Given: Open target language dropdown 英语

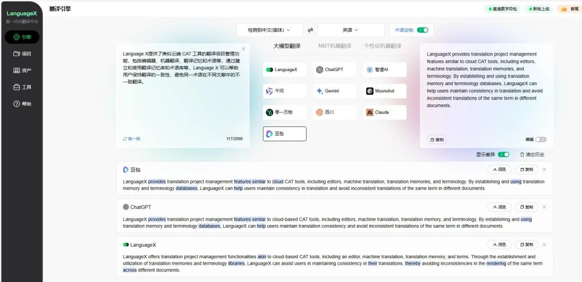Looking at the screenshot, I should pyautogui.click(x=351, y=30).
